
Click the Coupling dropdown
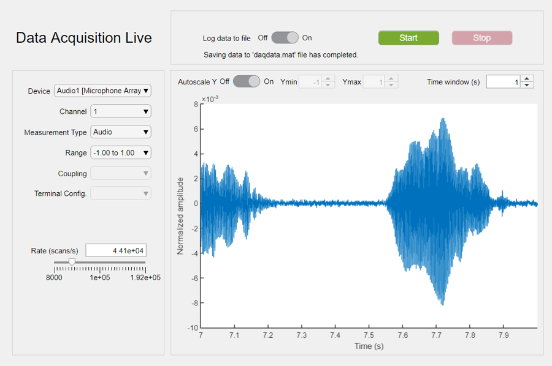[121, 174]
